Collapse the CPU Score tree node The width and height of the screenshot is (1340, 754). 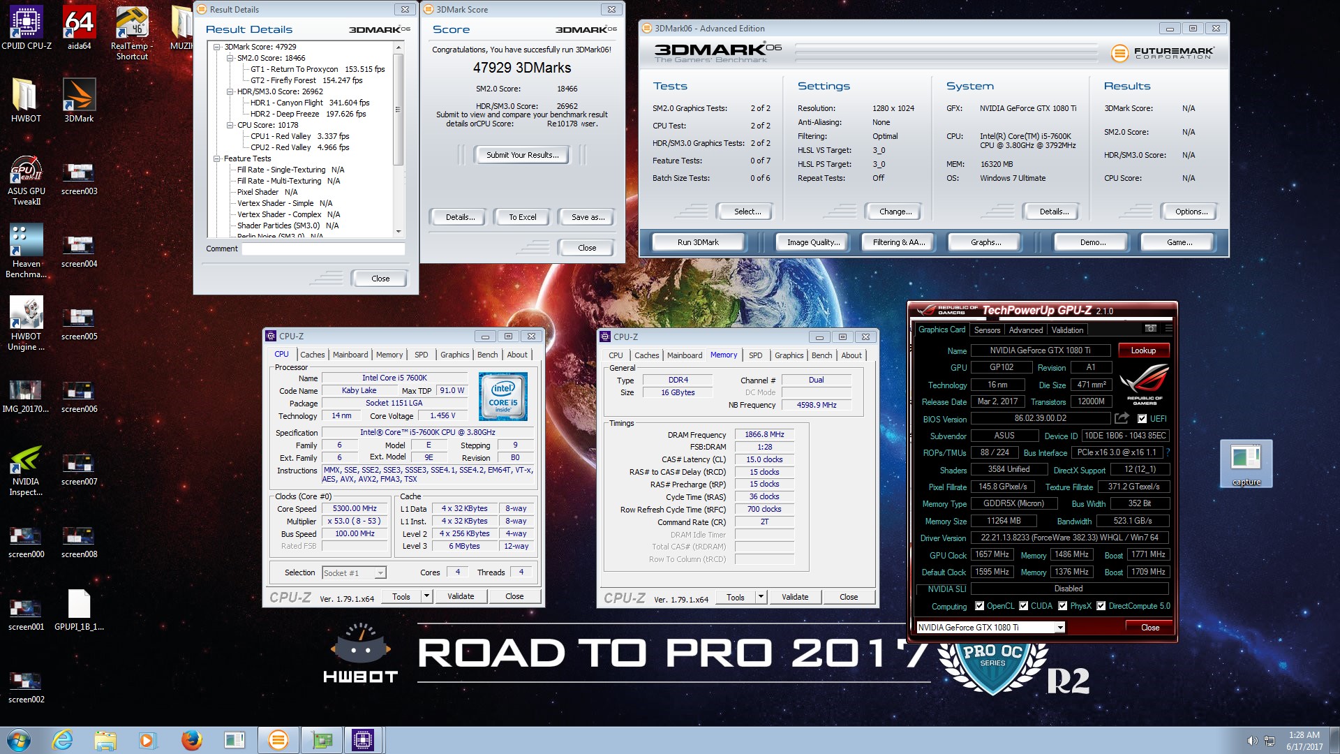click(230, 125)
